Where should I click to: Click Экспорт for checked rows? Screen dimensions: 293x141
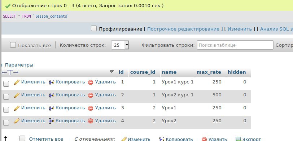252,139
